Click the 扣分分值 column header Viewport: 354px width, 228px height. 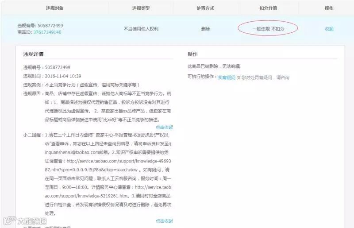pos(268,8)
